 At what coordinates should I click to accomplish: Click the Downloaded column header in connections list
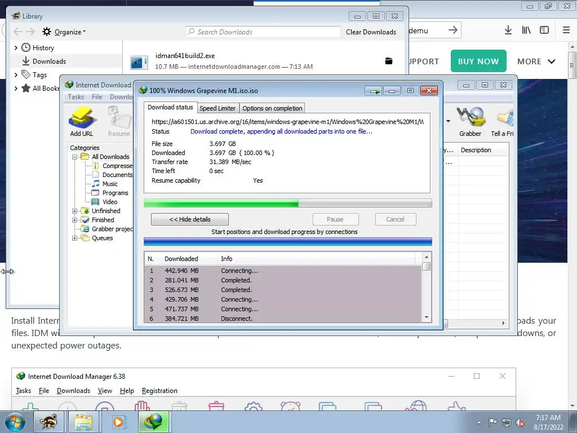click(x=189, y=259)
